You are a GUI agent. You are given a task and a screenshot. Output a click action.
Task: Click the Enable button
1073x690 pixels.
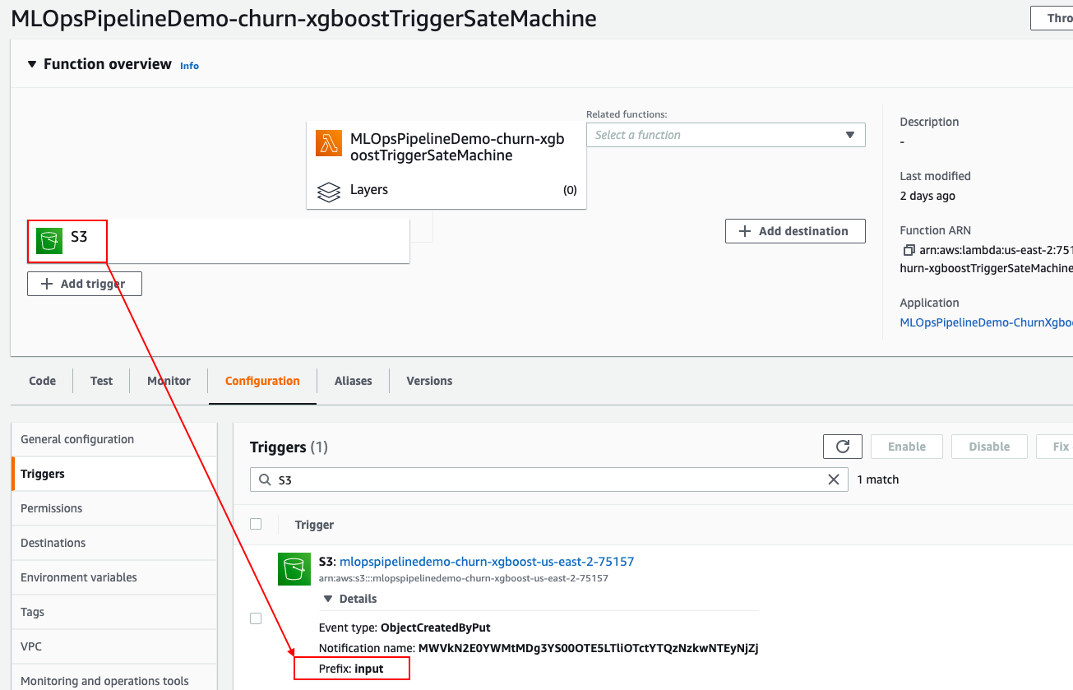(x=907, y=447)
